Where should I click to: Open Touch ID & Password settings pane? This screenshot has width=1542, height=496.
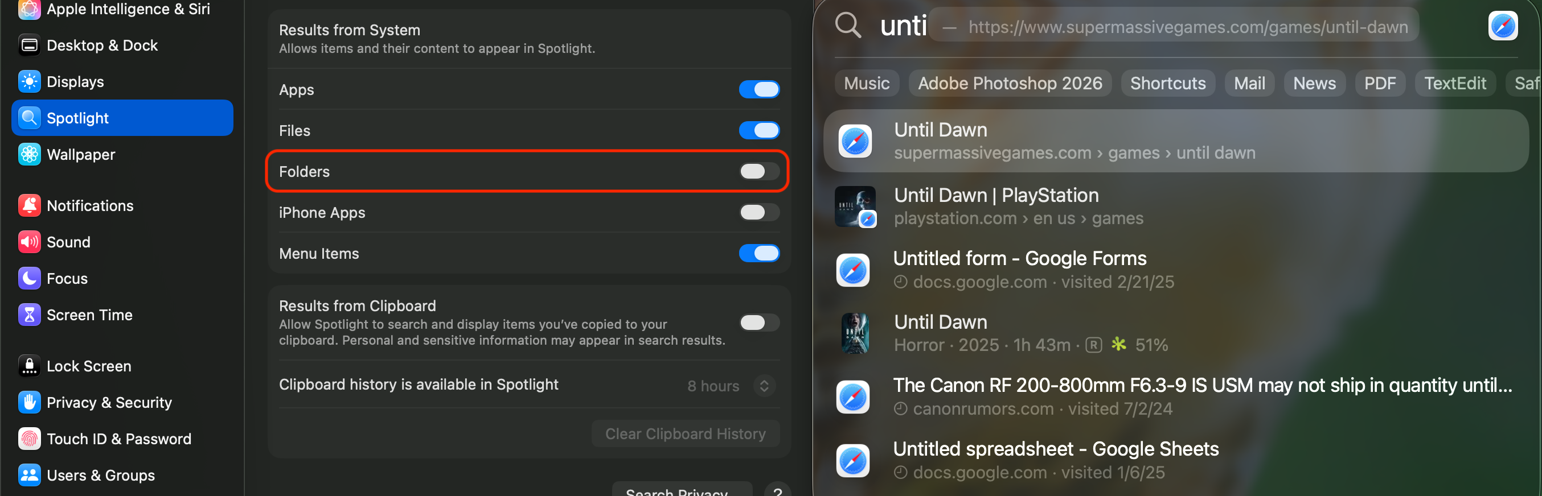coord(122,439)
